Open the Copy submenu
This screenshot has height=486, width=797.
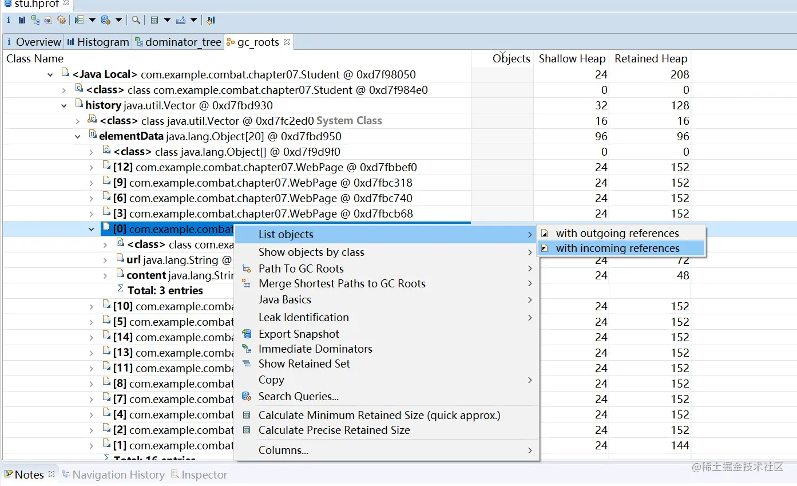tap(387, 380)
